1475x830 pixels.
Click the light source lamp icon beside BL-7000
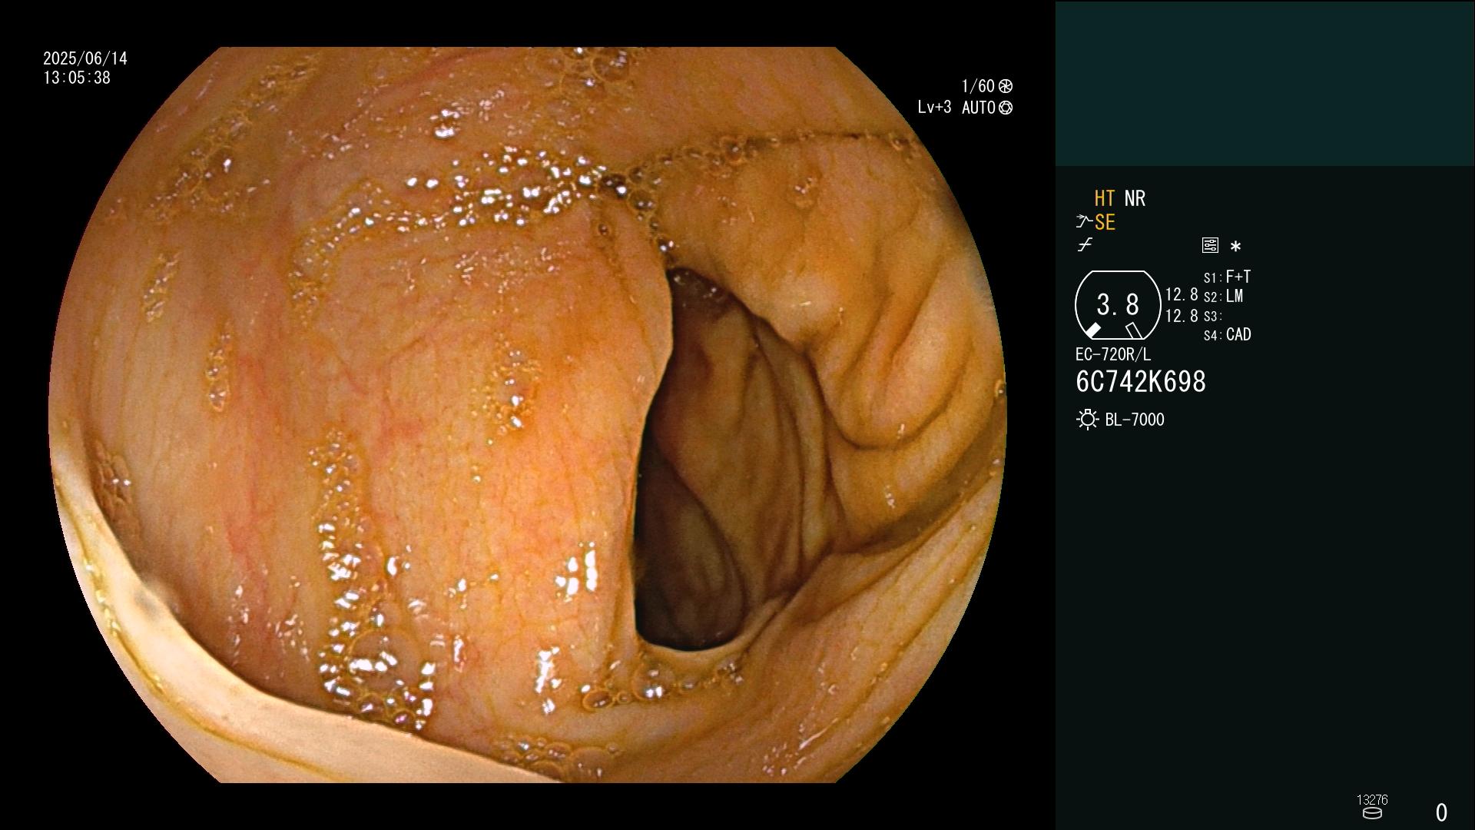pos(1087,420)
